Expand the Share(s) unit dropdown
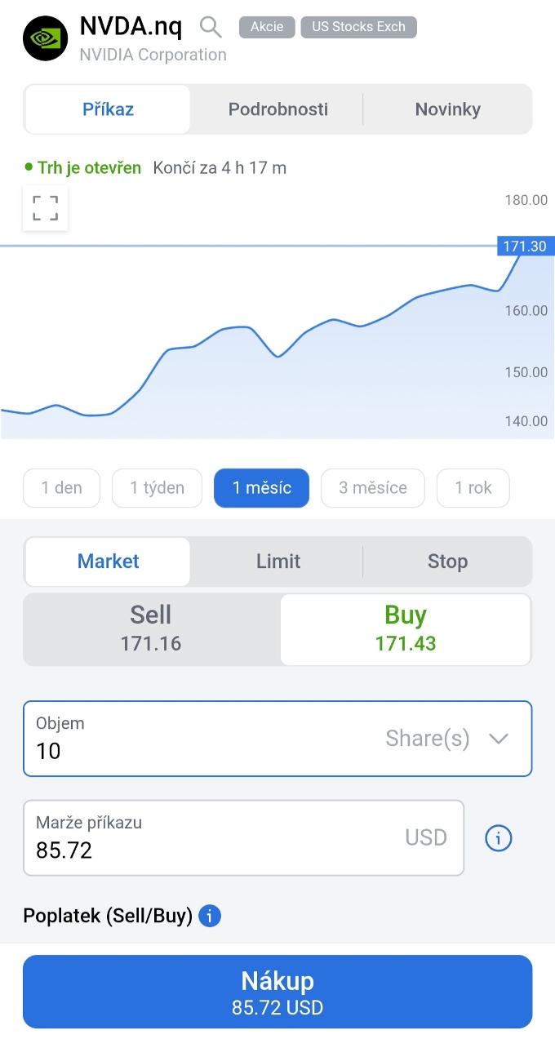The width and height of the screenshot is (555, 1039). click(498, 739)
